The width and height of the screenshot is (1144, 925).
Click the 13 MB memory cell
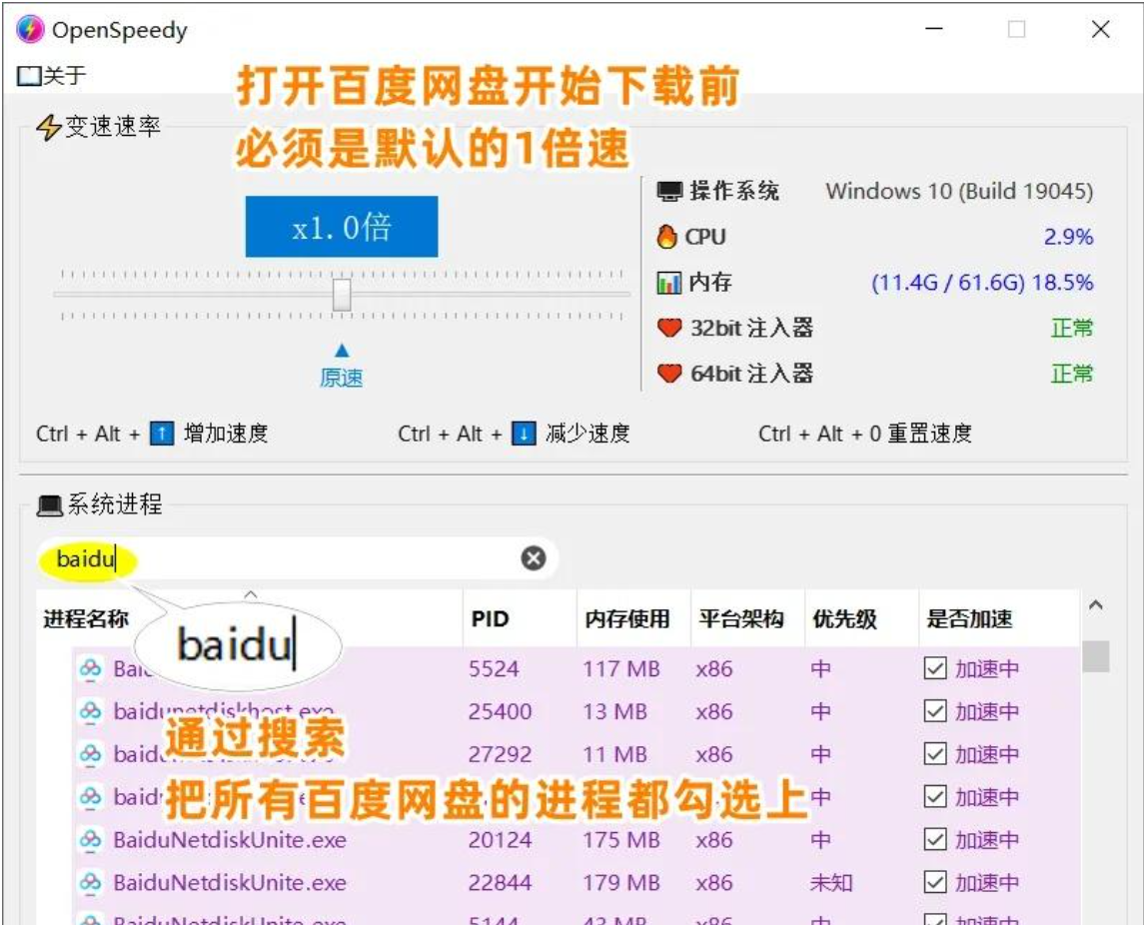(614, 711)
